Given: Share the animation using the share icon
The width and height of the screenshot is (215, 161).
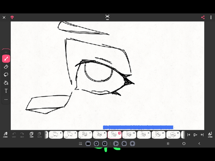Looking at the screenshot, I should [203, 17].
